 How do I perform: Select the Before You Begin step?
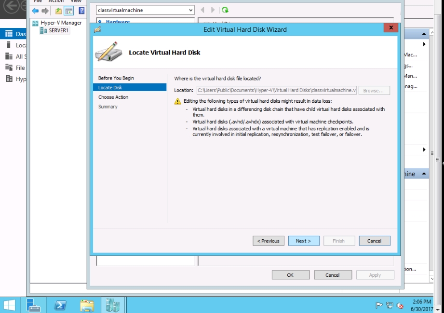[116, 78]
